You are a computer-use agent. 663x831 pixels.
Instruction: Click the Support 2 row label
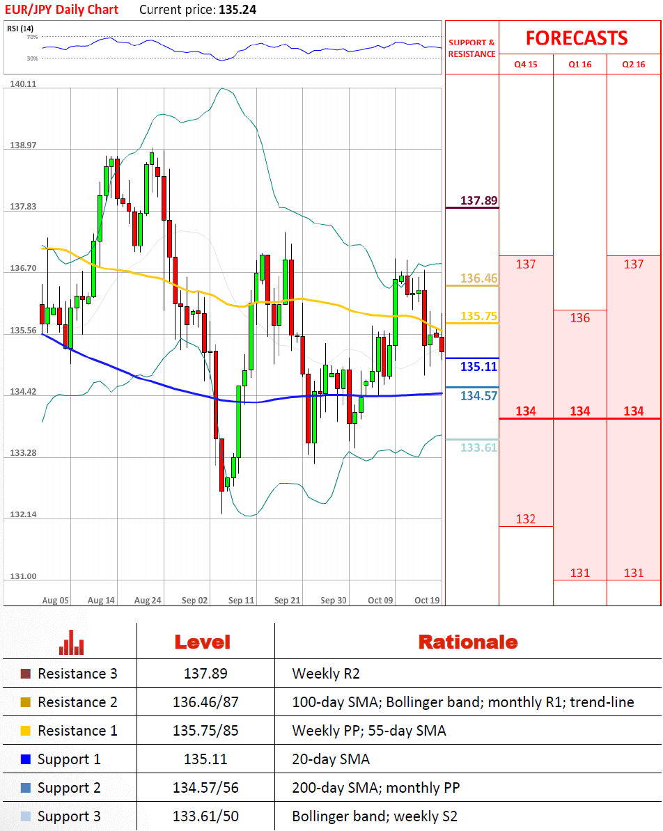coord(69,788)
